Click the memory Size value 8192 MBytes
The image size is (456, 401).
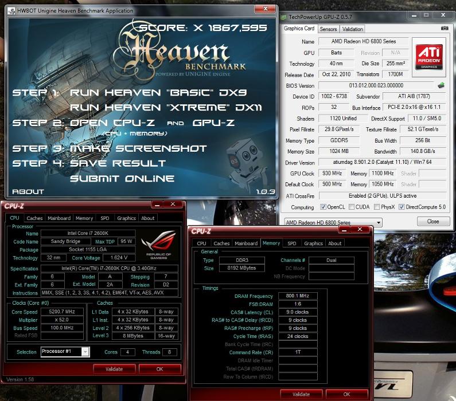coord(241,268)
